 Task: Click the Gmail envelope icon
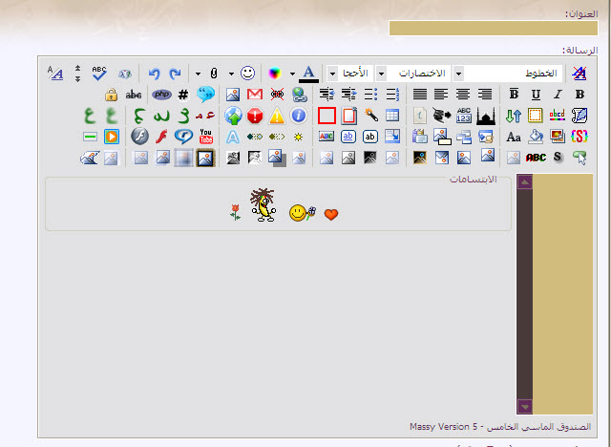click(255, 95)
